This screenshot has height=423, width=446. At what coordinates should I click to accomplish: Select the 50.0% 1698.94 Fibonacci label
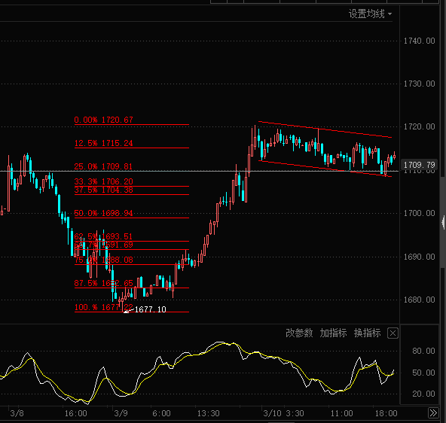[103, 213]
